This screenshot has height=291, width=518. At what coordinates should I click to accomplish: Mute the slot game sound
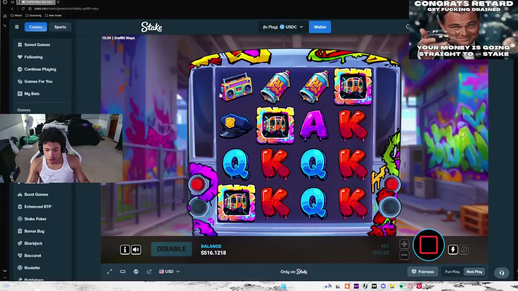point(136,249)
